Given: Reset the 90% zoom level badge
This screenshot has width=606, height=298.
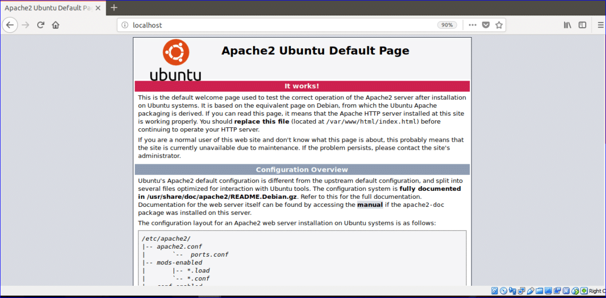Looking at the screenshot, I should [x=447, y=25].
